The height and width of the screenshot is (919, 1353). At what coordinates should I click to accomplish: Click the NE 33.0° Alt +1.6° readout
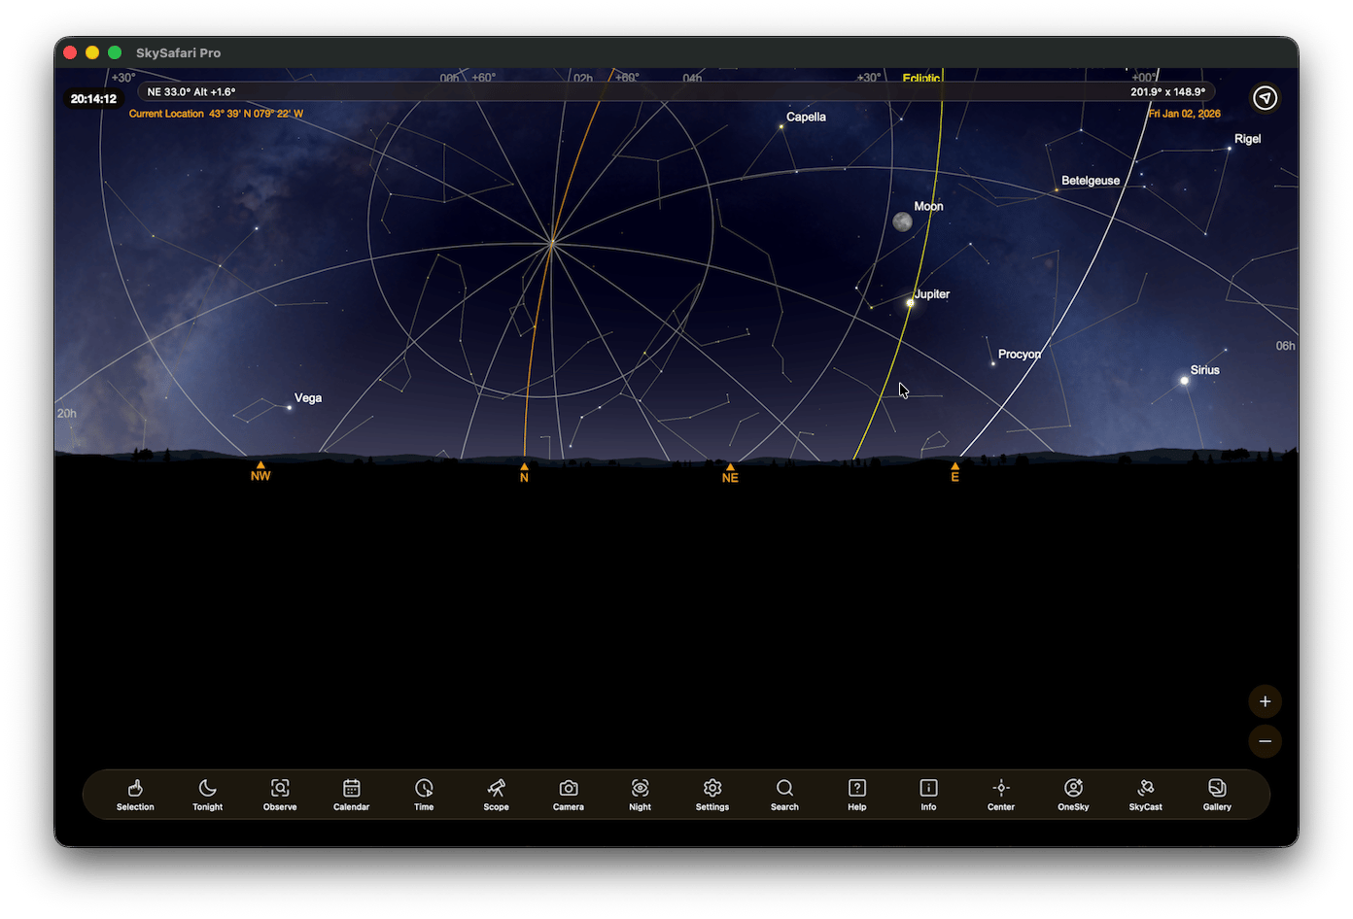191,92
